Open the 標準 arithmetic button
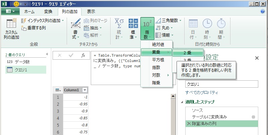 click(x=133, y=29)
